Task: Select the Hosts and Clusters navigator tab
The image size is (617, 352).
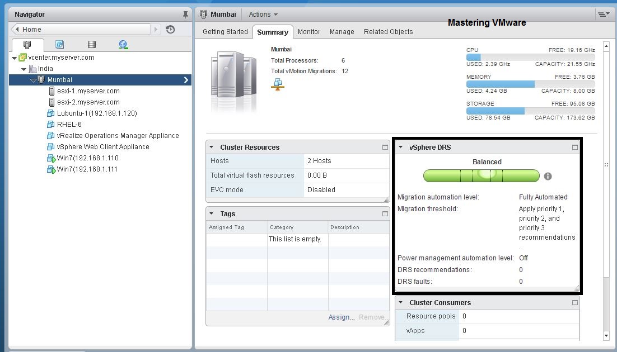Action: [x=27, y=44]
